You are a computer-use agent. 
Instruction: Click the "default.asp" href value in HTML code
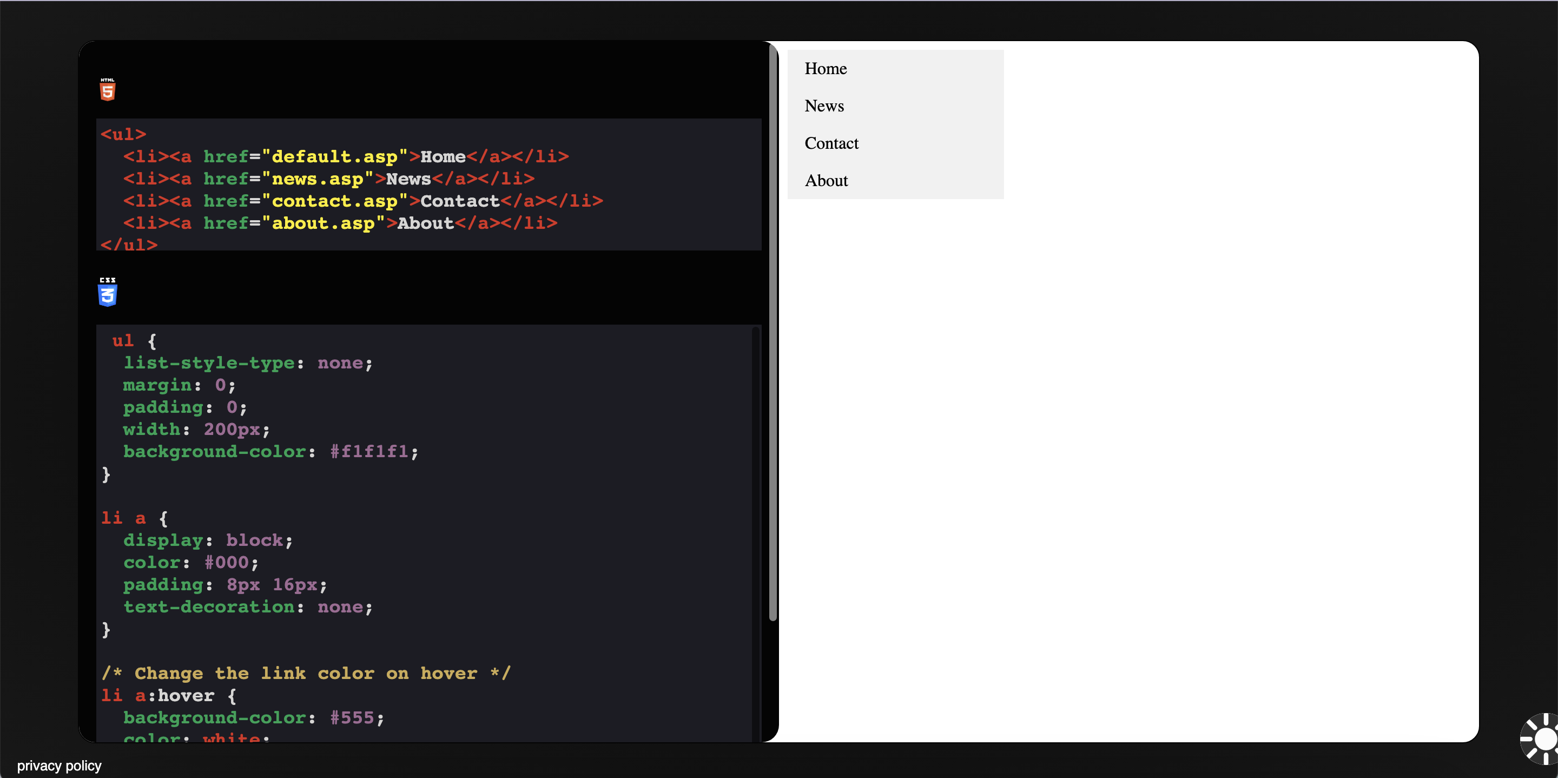click(334, 157)
